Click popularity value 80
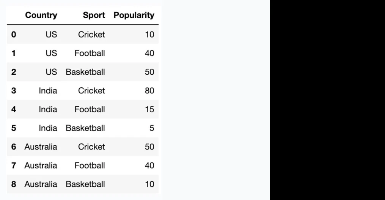385x200 pixels. (149, 91)
